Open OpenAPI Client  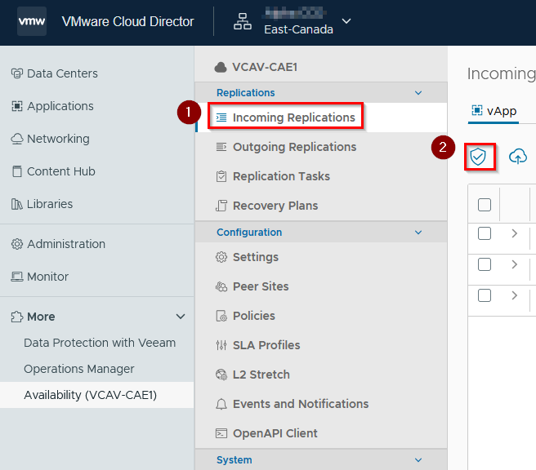[275, 433]
